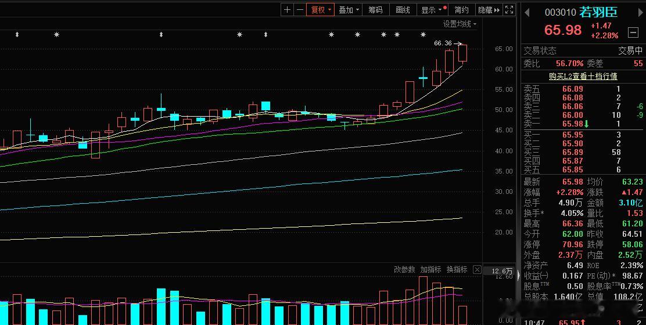Click 外盘 value 2.37万
This screenshot has height=325, width=646.
coord(570,255)
